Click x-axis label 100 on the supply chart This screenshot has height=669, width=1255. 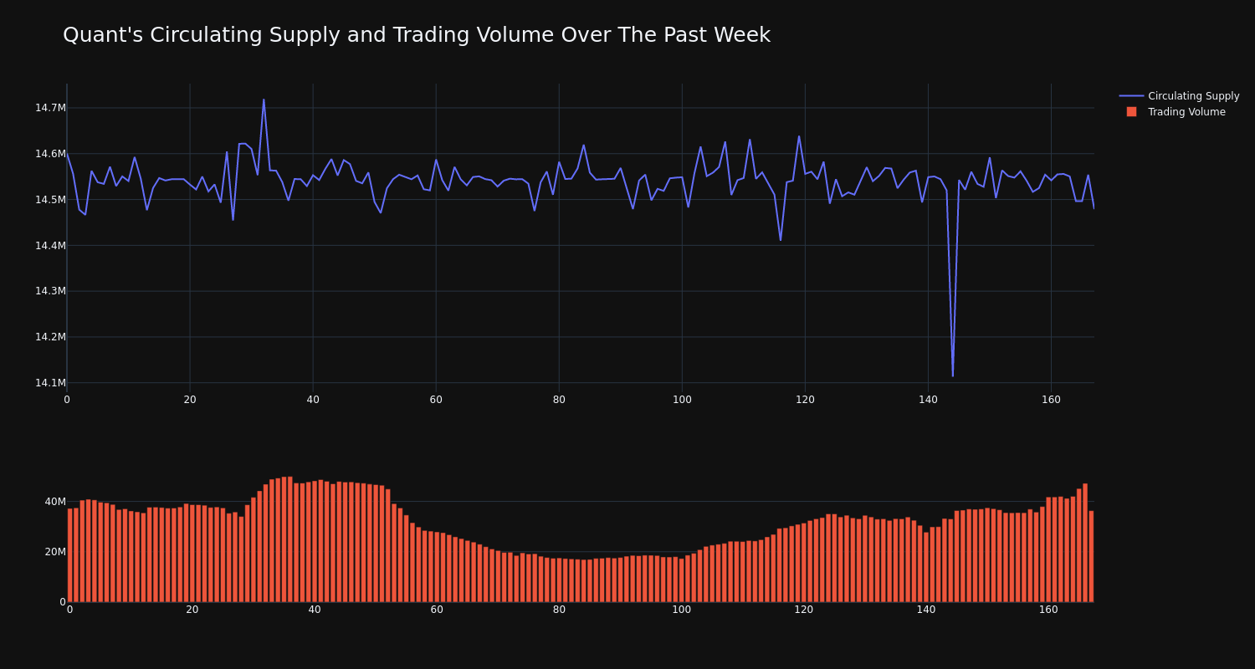click(682, 400)
